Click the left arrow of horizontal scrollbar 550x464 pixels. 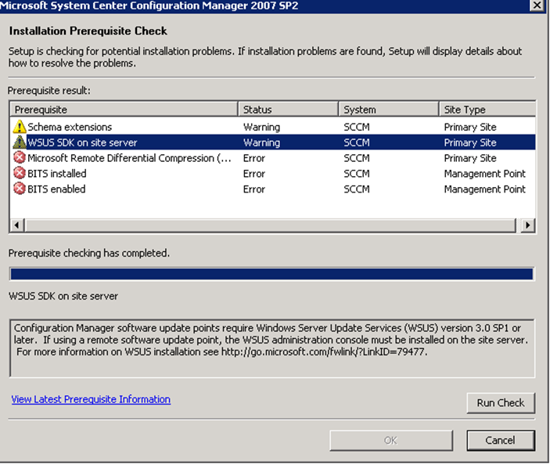[x=17, y=225]
